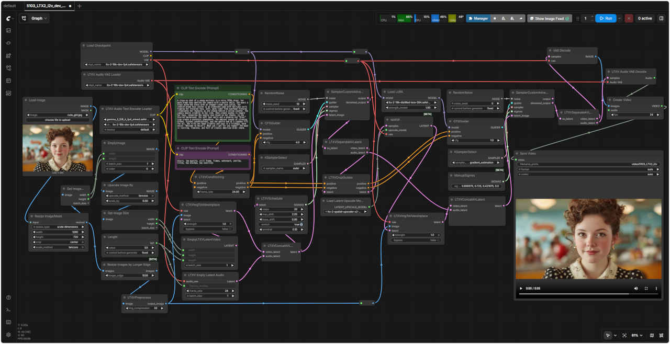This screenshot has width=670, height=344.
Task: Open keyboard shortcuts icon above settings gear
Action: point(8,322)
